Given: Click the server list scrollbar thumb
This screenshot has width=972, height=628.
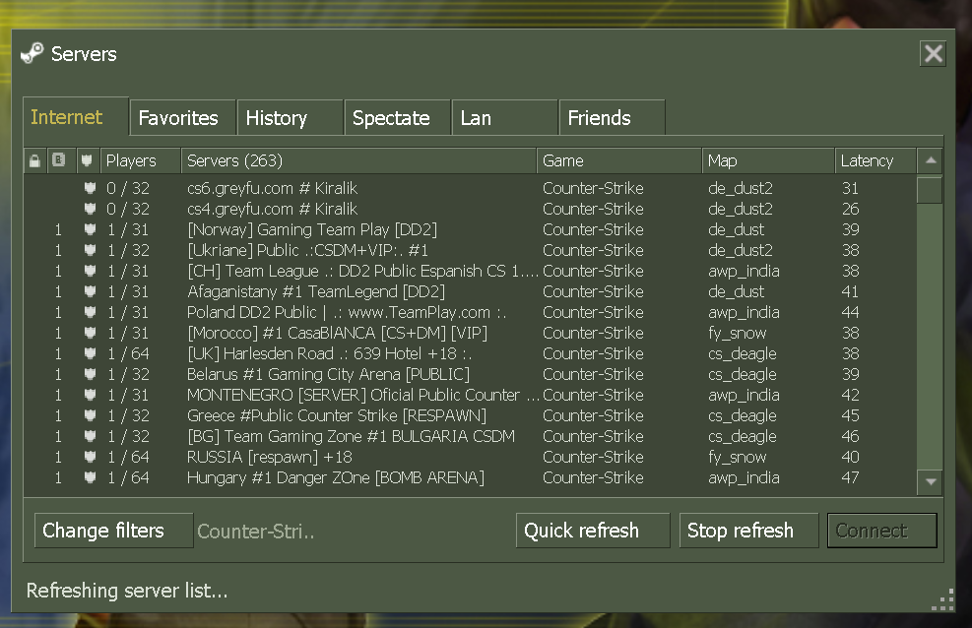Looking at the screenshot, I should [930, 190].
